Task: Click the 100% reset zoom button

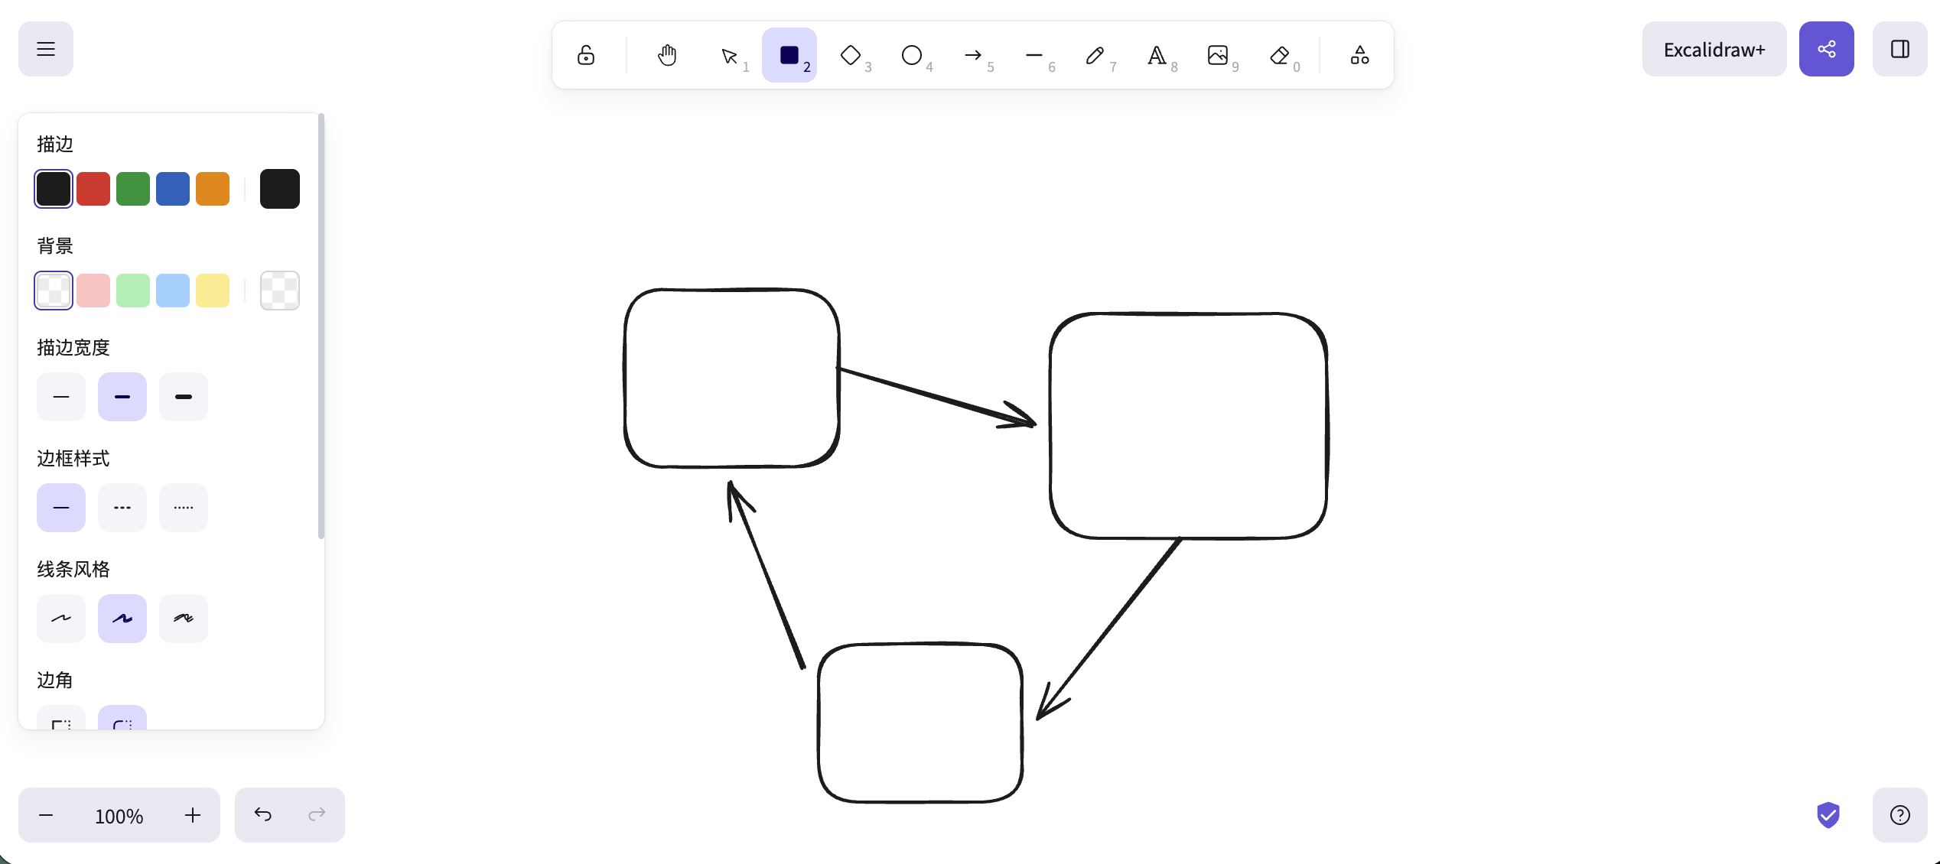Action: tap(119, 816)
